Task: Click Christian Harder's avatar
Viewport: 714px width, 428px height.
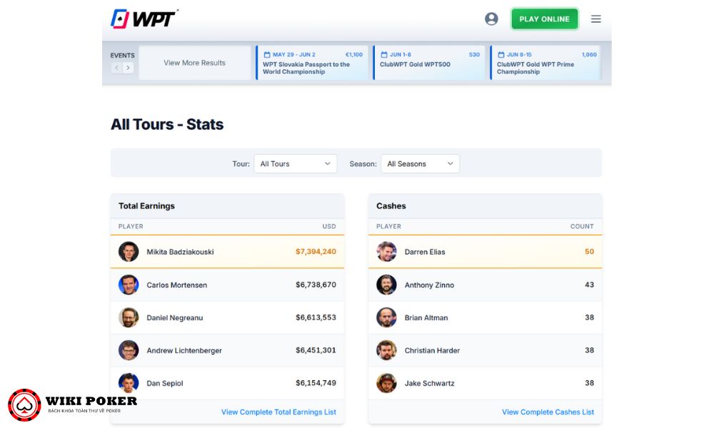Action: point(386,350)
